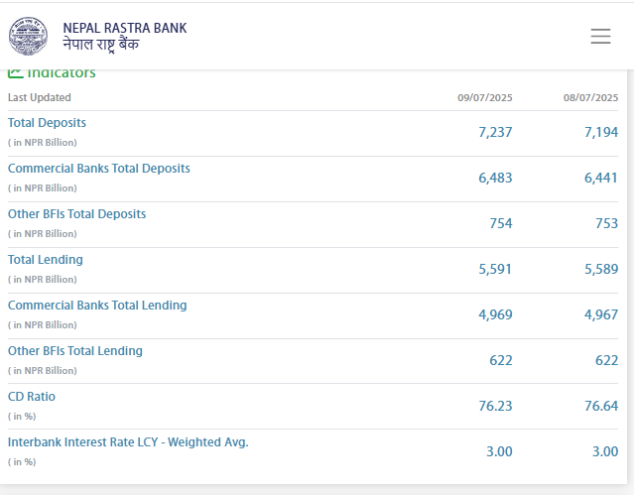Select Other BFIs Total Deposits row
Screen dimensions: 634x495
coord(76,214)
